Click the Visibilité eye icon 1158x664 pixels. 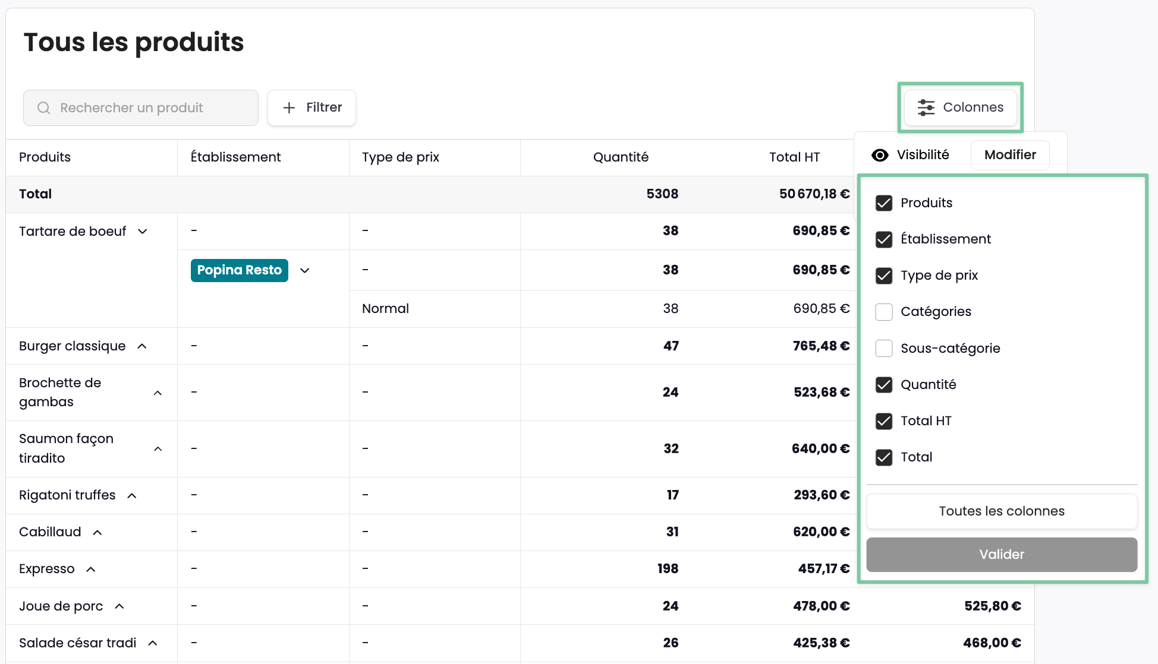pyautogui.click(x=880, y=155)
